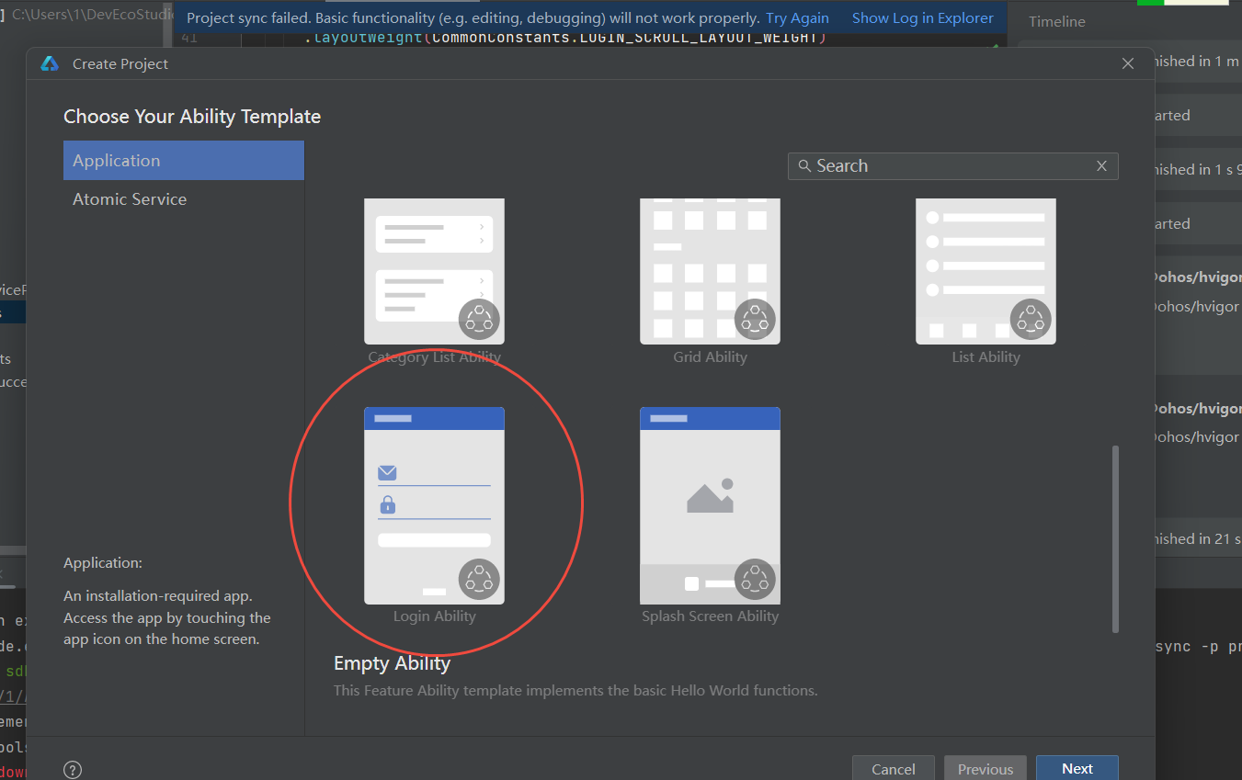Choose the Category List Ability template
The width and height of the screenshot is (1242, 780).
click(434, 272)
